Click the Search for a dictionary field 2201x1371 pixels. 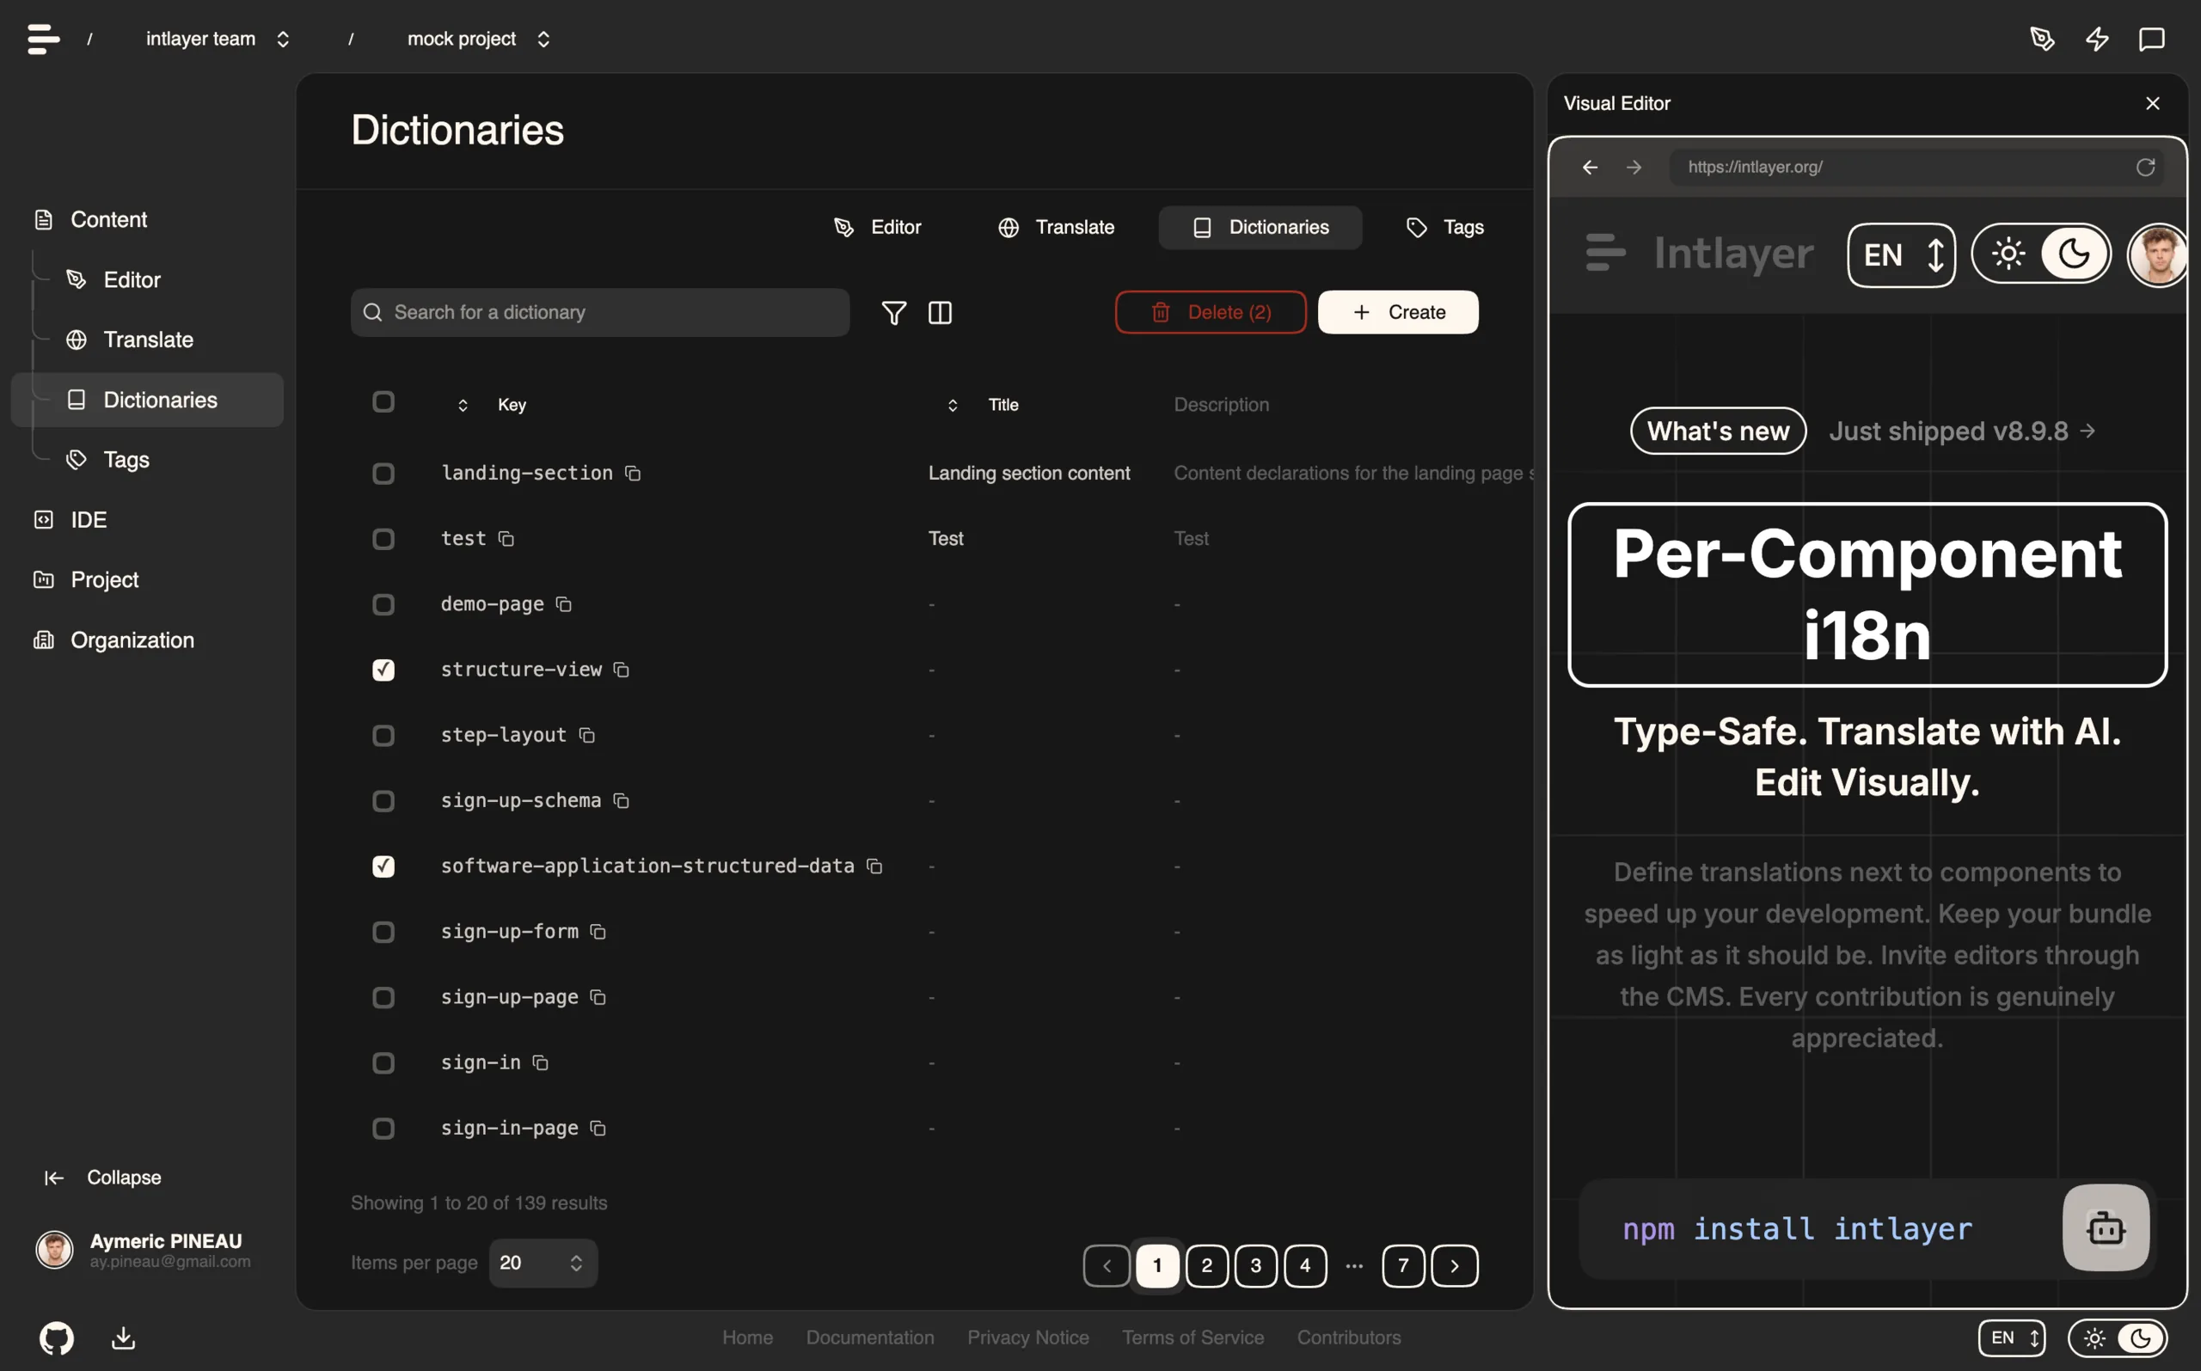point(599,313)
